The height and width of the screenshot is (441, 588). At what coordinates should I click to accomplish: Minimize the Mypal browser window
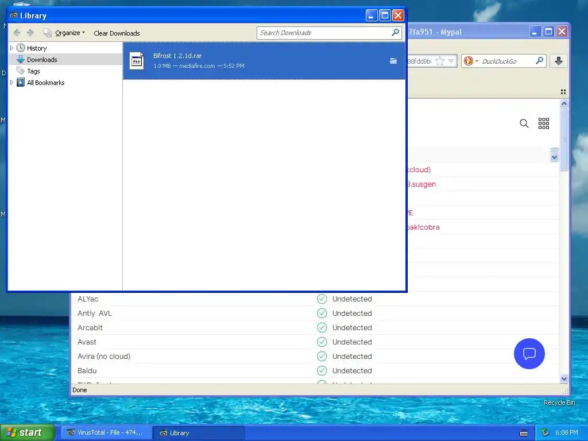(x=535, y=32)
